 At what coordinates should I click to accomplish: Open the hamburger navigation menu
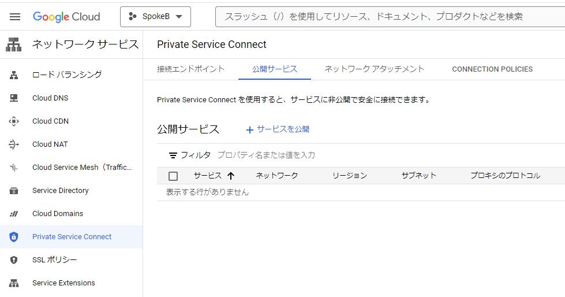[15, 17]
